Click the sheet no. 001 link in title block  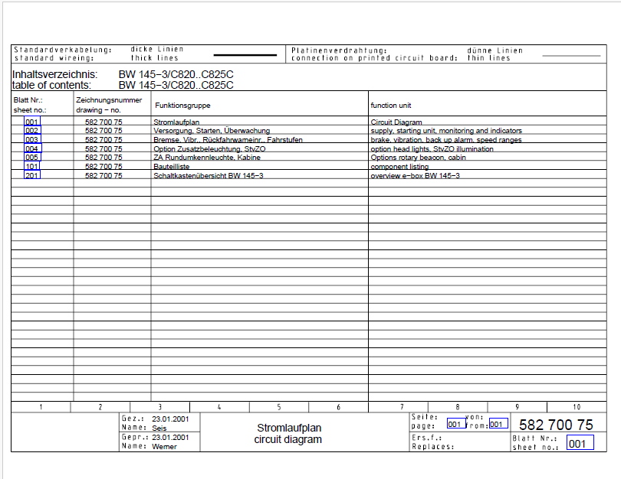click(580, 442)
